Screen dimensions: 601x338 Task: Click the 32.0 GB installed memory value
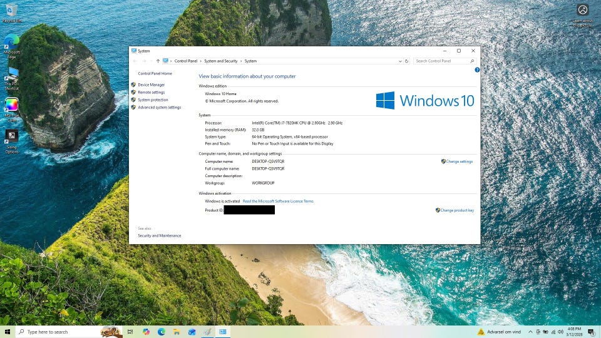258,130
